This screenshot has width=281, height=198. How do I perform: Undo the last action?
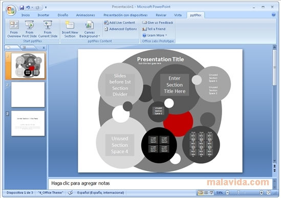pyautogui.click(x=28, y=8)
